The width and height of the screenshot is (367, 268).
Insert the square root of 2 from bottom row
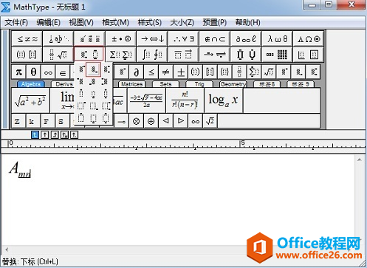[210, 121]
